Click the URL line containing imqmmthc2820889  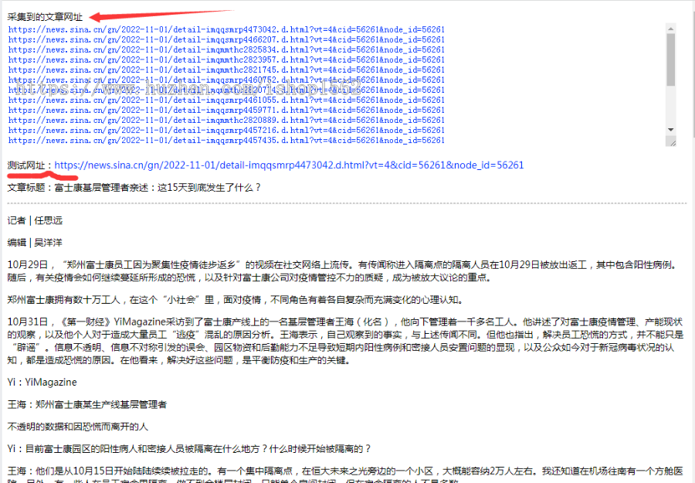(226, 121)
